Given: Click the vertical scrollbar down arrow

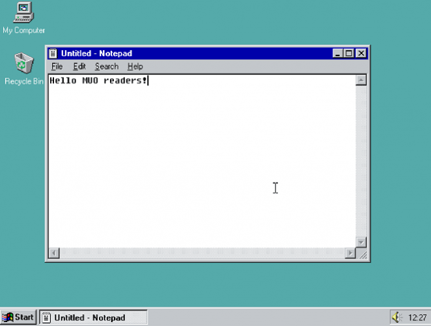Looking at the screenshot, I should pyautogui.click(x=361, y=243).
